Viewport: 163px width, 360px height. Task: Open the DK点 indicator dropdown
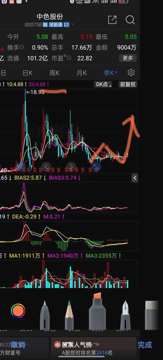pyautogui.click(x=103, y=84)
